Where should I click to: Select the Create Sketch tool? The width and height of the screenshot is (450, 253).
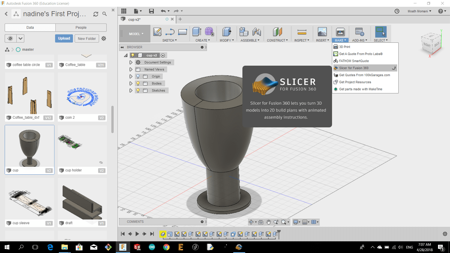(x=157, y=32)
